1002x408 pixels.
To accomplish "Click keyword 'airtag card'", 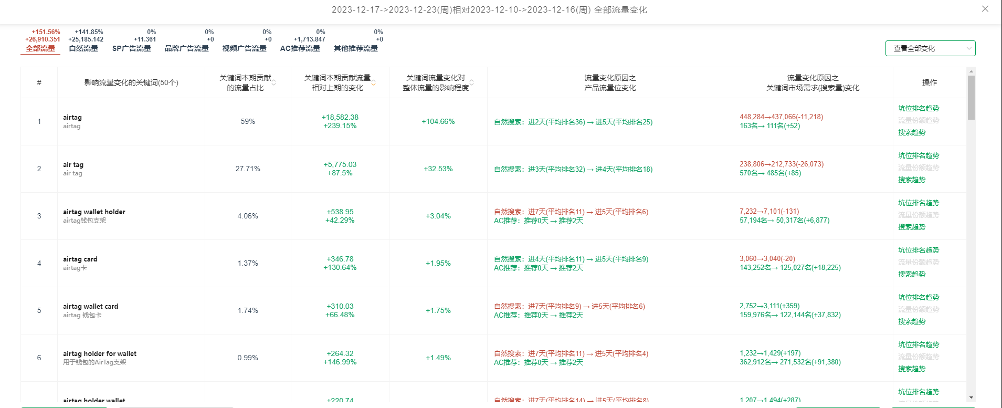I will point(80,259).
